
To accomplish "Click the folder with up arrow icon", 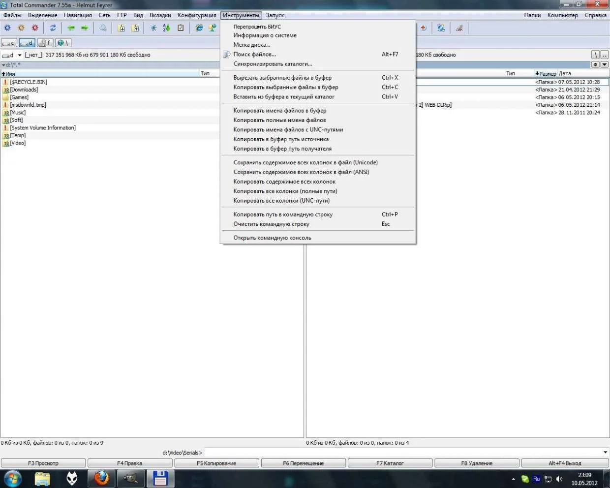I will (135, 28).
